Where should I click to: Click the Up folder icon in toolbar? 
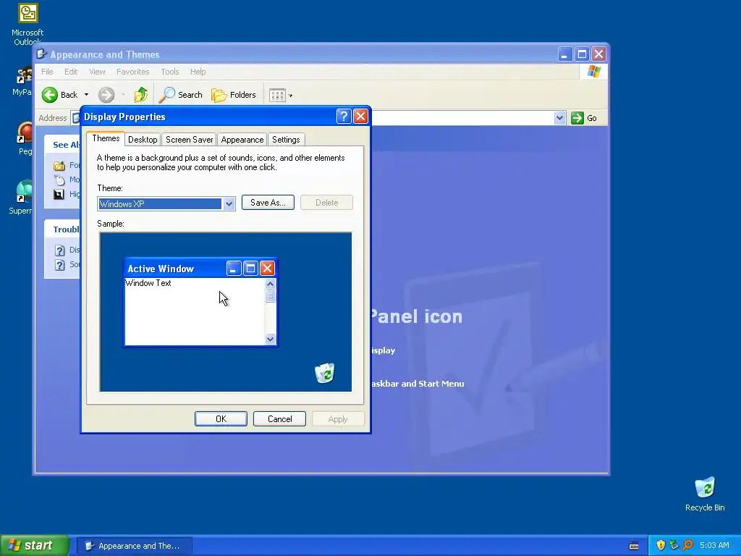141,95
